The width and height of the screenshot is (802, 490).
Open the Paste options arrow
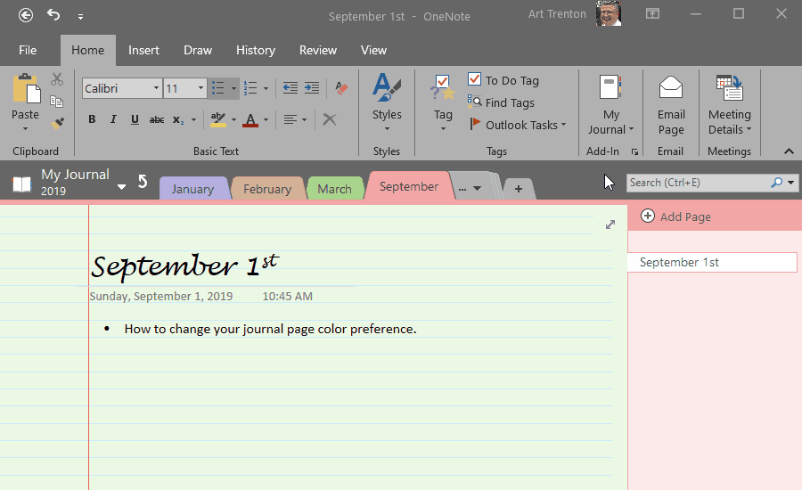point(25,129)
